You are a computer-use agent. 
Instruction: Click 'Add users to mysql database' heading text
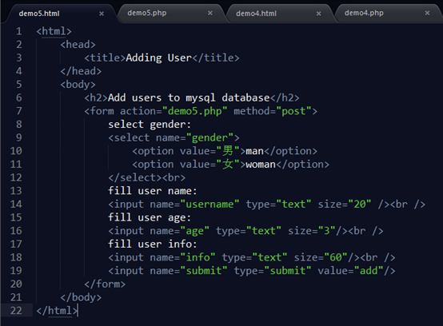[x=189, y=98]
